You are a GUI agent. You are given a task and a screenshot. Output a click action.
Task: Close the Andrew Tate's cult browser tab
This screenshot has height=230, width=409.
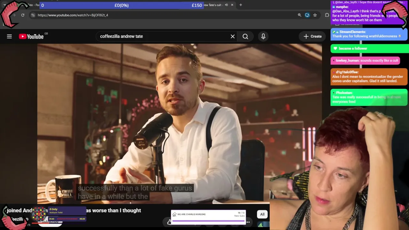coord(232,5)
